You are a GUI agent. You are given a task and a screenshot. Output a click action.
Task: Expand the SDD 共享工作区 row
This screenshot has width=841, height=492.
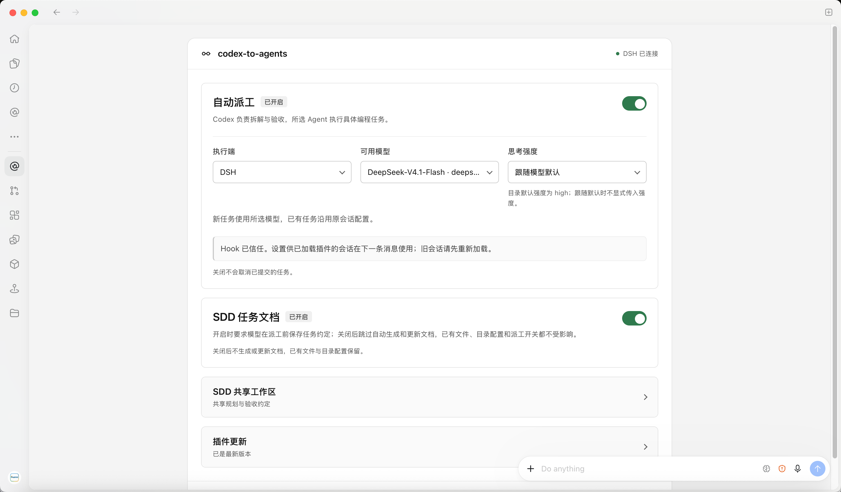429,397
